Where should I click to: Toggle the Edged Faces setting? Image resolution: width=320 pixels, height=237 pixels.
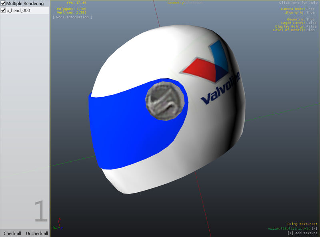299,23
